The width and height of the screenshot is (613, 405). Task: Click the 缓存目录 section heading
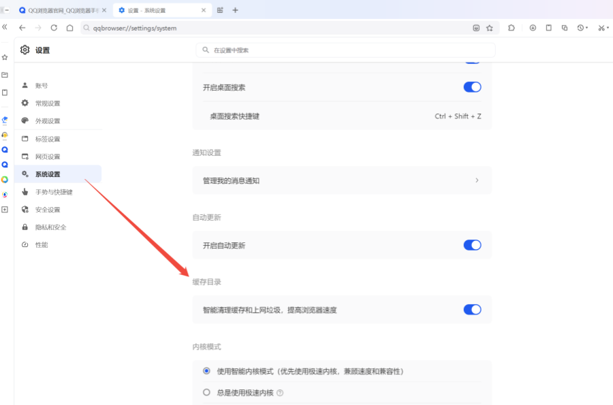point(207,282)
